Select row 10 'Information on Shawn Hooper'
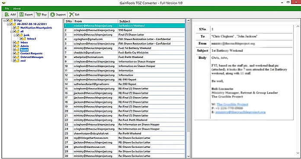Screen dimensions: 301x159 [125, 66]
